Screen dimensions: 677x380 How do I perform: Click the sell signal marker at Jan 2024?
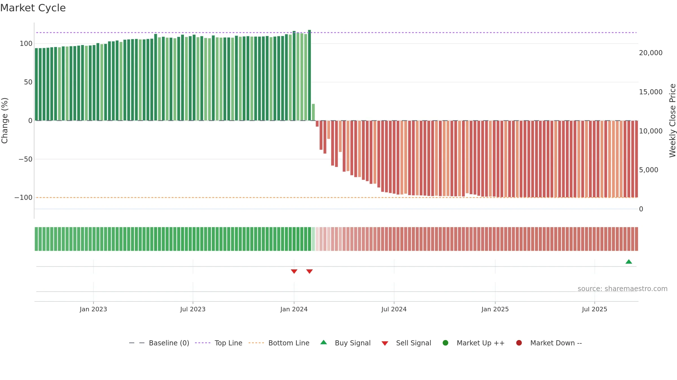[x=294, y=271]
